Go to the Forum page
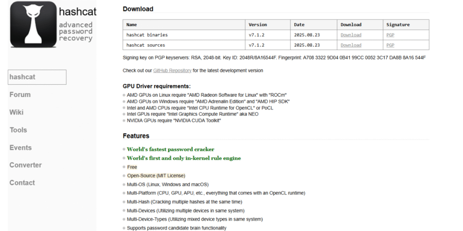Viewport: 463px width, 231px height. 20,95
